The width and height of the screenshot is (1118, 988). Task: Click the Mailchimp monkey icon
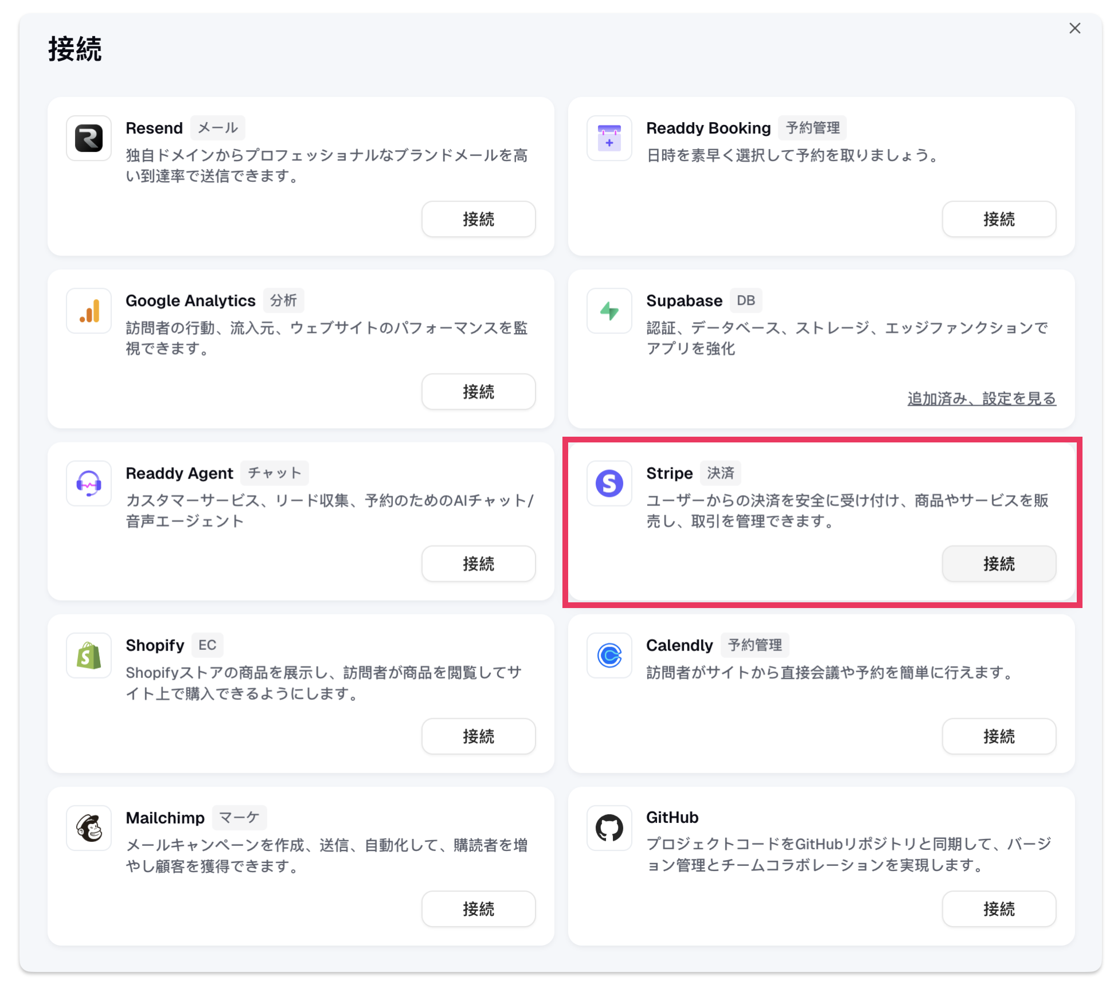coord(89,828)
